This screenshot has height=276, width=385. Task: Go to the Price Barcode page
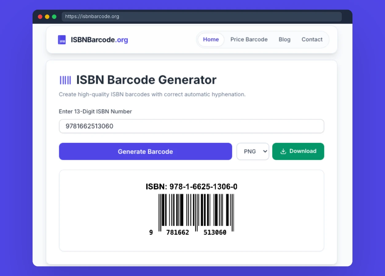tap(249, 40)
